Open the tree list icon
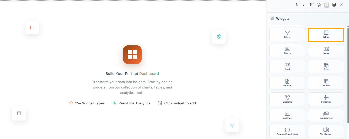This screenshot has width=349, height=139. [312, 5]
